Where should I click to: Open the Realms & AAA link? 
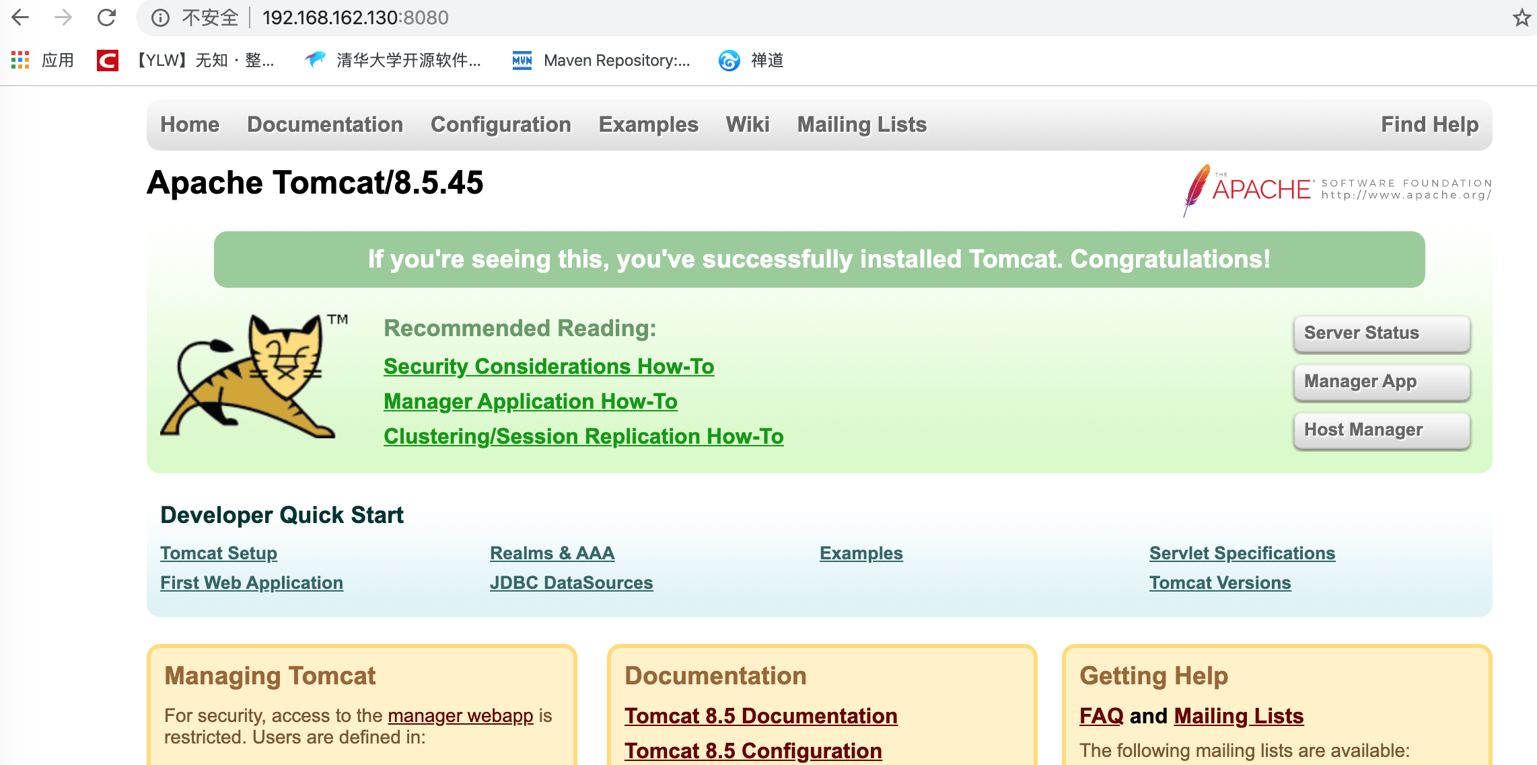tap(552, 553)
